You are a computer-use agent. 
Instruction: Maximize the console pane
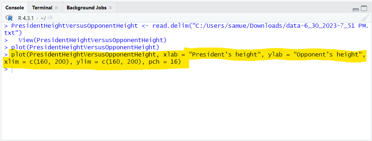(x=364, y=9)
